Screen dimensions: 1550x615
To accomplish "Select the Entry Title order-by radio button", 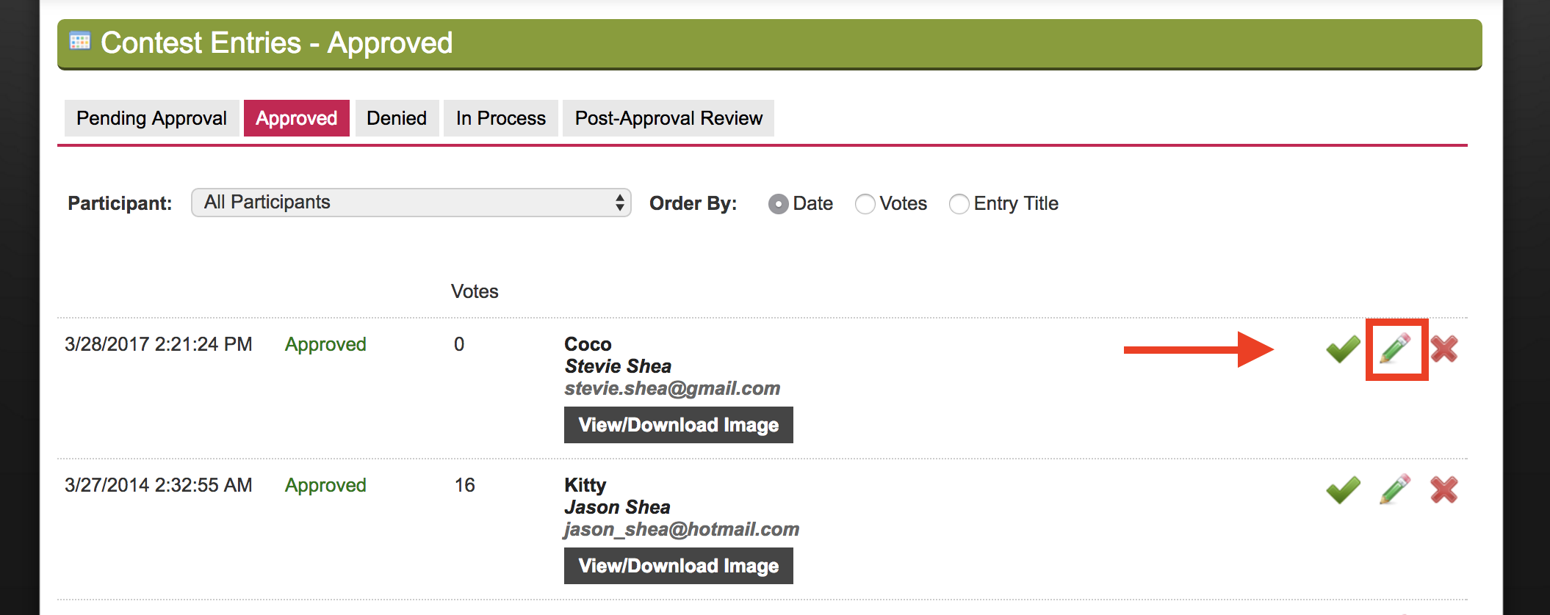I will 959,204.
